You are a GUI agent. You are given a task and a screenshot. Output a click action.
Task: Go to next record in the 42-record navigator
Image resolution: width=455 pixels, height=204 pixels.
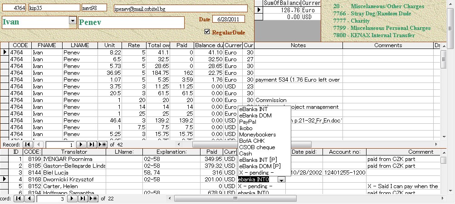point(81,145)
